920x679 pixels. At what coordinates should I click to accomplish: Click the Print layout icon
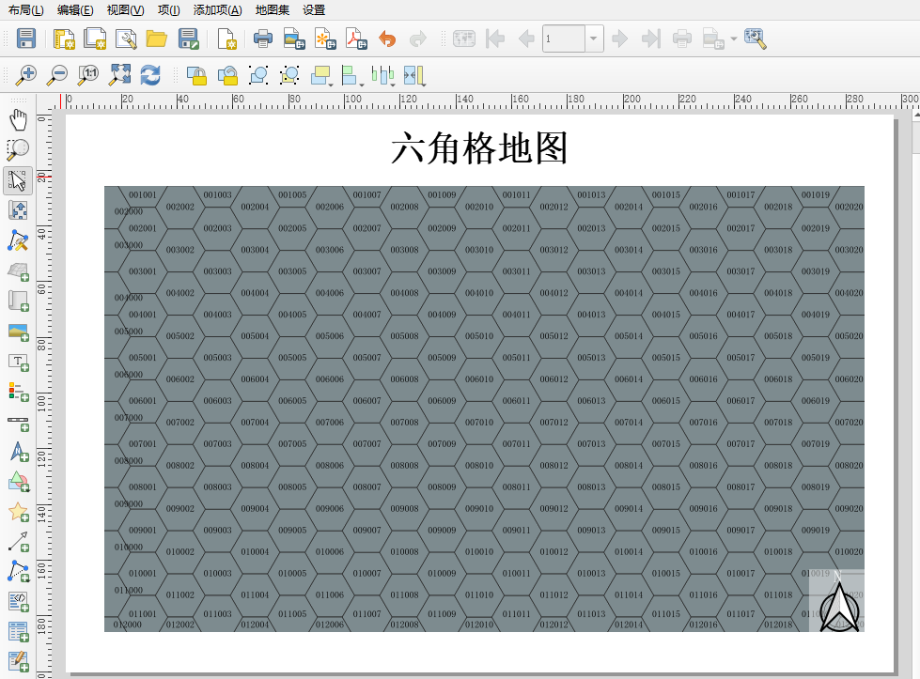click(x=263, y=39)
